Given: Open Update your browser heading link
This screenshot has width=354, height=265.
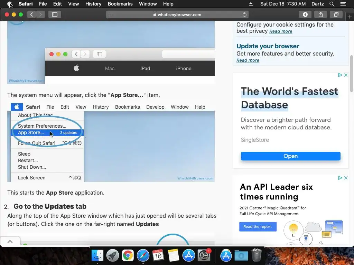Looking at the screenshot, I should tap(268, 46).
